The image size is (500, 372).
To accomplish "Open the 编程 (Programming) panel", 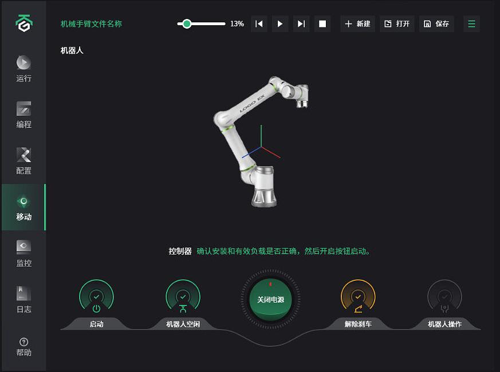I will coord(23,113).
